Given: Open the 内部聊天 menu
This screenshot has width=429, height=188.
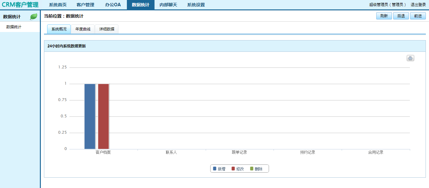Looking at the screenshot, I should [x=168, y=5].
